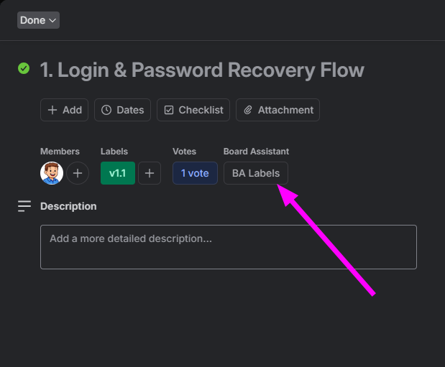The height and width of the screenshot is (367, 445).
Task: Click the Description heading
Action: coord(68,206)
